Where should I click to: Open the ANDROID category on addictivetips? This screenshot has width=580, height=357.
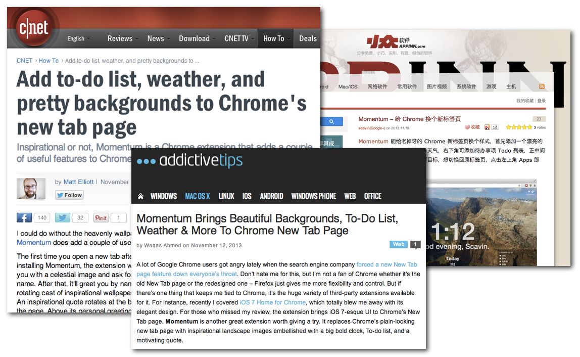click(x=271, y=196)
